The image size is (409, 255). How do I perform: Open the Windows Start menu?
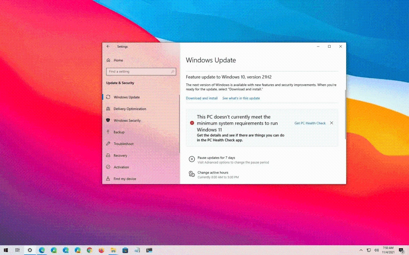[x=6, y=250]
